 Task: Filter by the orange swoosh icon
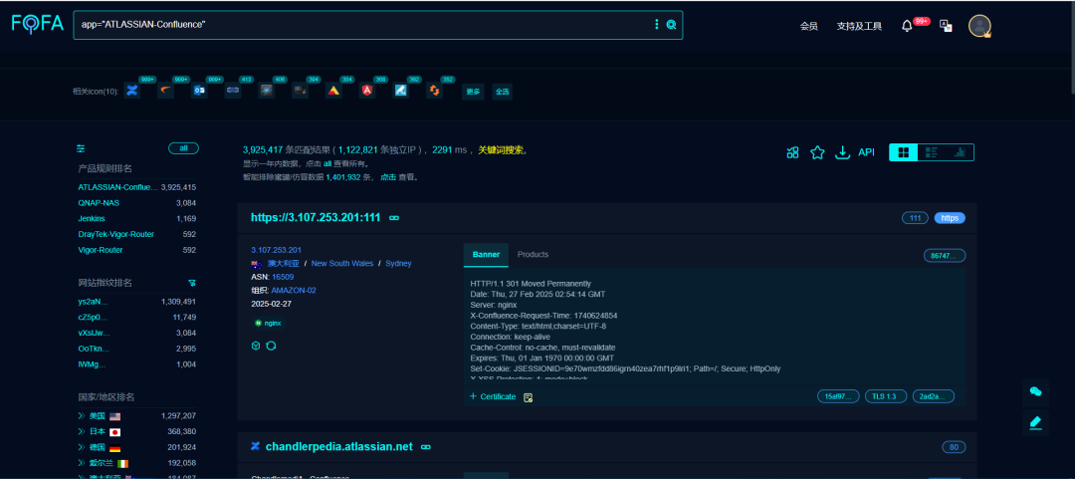[165, 91]
